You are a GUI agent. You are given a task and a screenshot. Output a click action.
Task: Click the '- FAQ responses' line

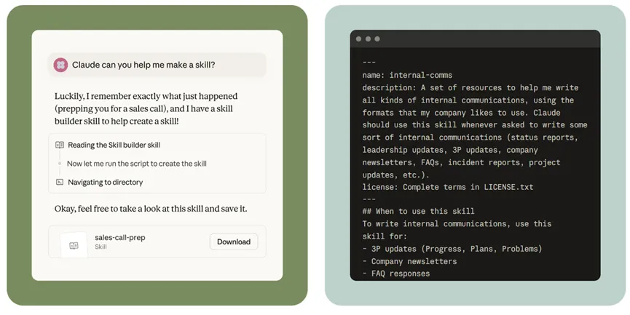pyautogui.click(x=395, y=274)
